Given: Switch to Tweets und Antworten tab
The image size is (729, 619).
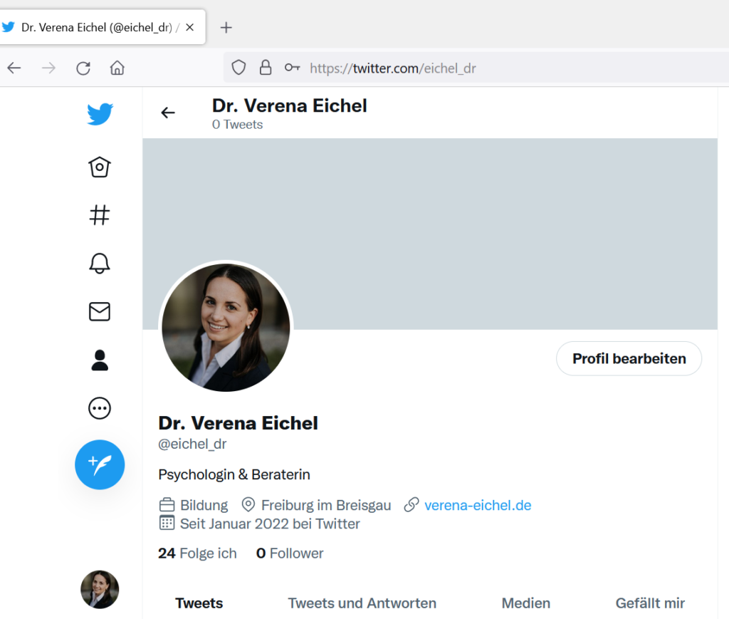Looking at the screenshot, I should [362, 603].
